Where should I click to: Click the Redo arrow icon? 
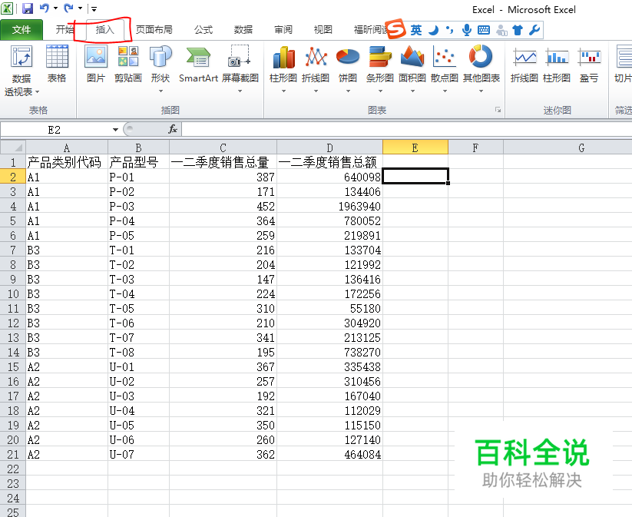(x=68, y=8)
